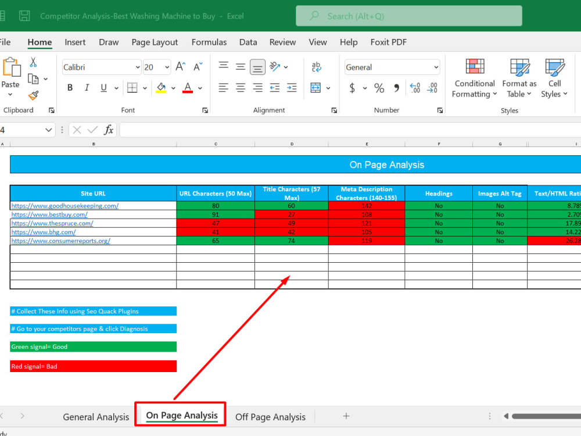
Task: Click the Wrap Text icon
Action: 317,67
